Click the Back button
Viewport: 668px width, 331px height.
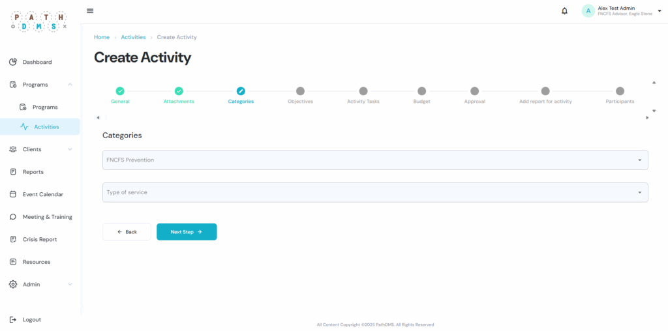tap(127, 232)
